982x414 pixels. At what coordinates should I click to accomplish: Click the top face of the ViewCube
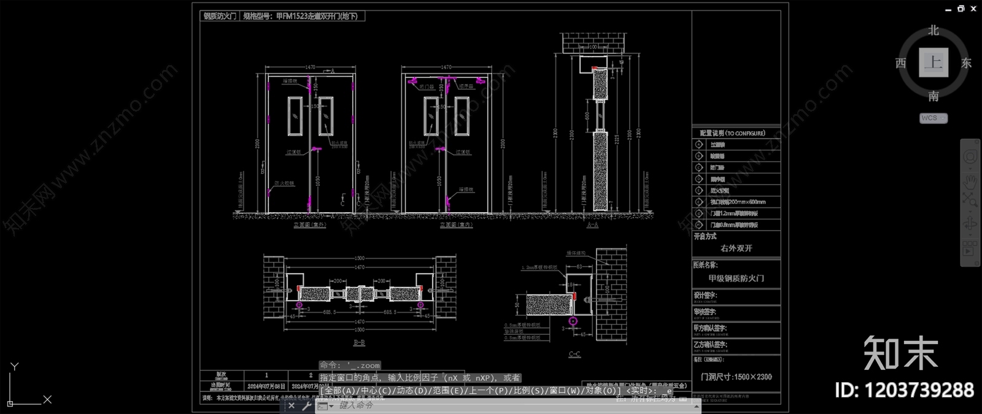point(934,63)
